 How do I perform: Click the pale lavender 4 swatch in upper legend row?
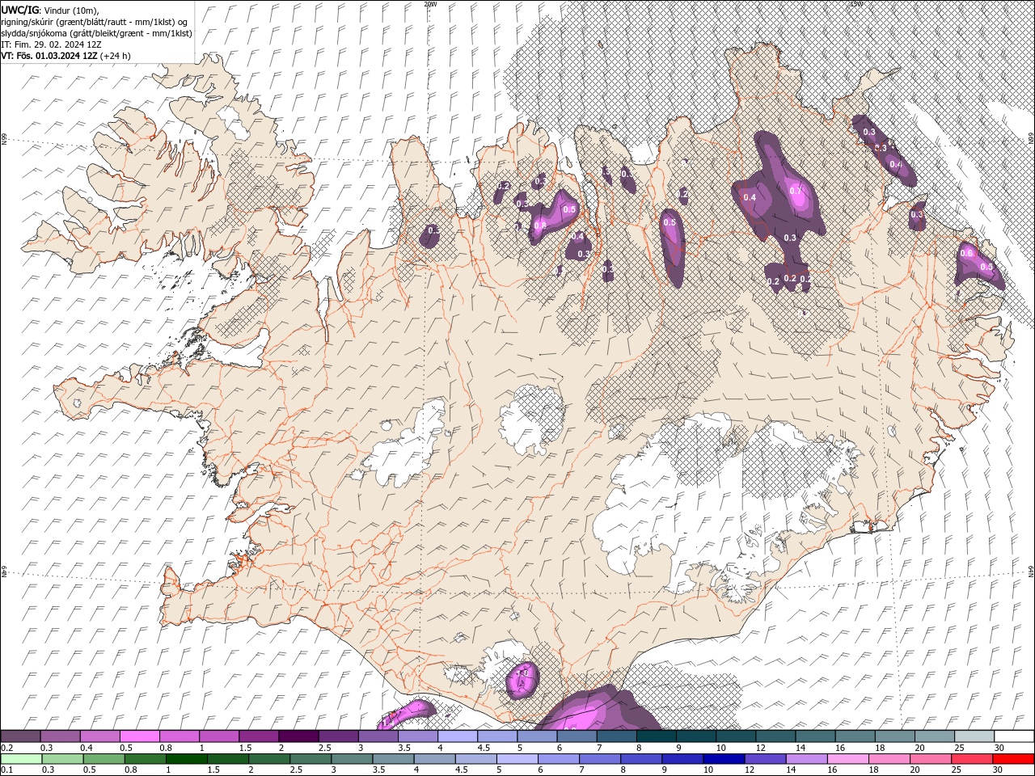pos(457,736)
